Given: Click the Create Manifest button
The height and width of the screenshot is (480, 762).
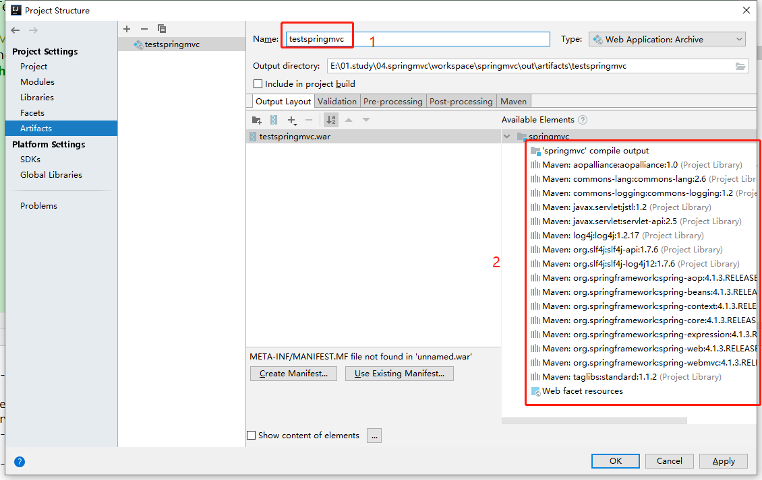Looking at the screenshot, I should [x=293, y=373].
